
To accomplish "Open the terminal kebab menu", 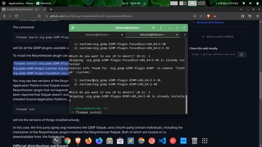I will (x=161, y=28).
